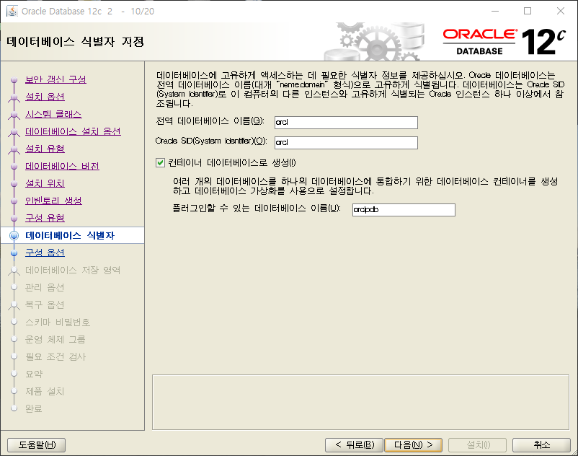Image resolution: width=578 pixels, height=456 pixels.
Task: Click the Java installer icon in title bar
Action: [x=12, y=11]
